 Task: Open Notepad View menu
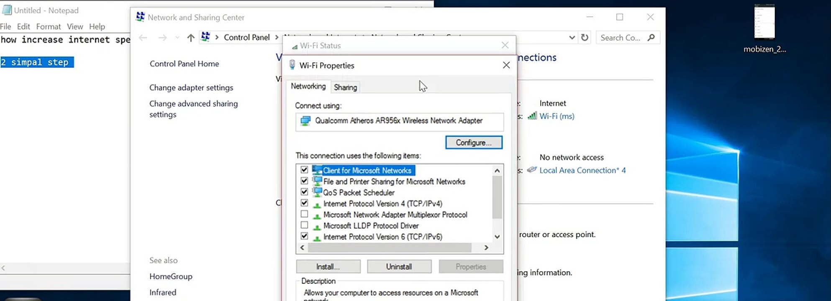tap(75, 26)
